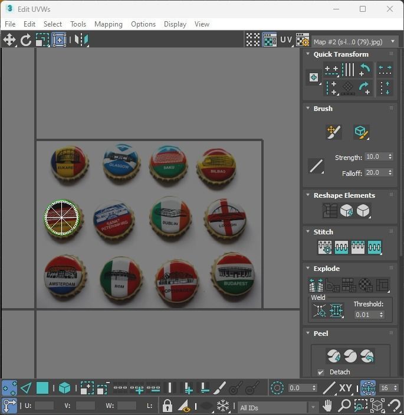Viewport: 404px width, 415px height.
Task: Click Stitch to Target icon
Action: pyautogui.click(x=325, y=247)
